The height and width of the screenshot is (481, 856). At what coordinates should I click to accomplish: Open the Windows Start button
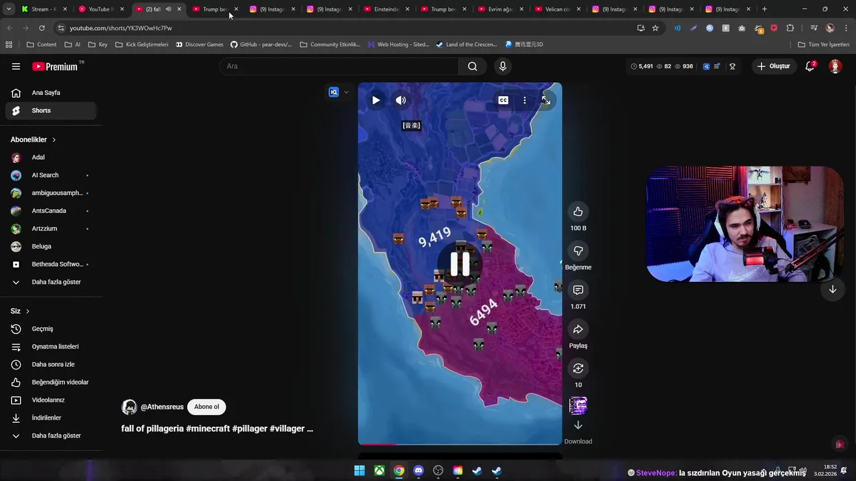[359, 471]
